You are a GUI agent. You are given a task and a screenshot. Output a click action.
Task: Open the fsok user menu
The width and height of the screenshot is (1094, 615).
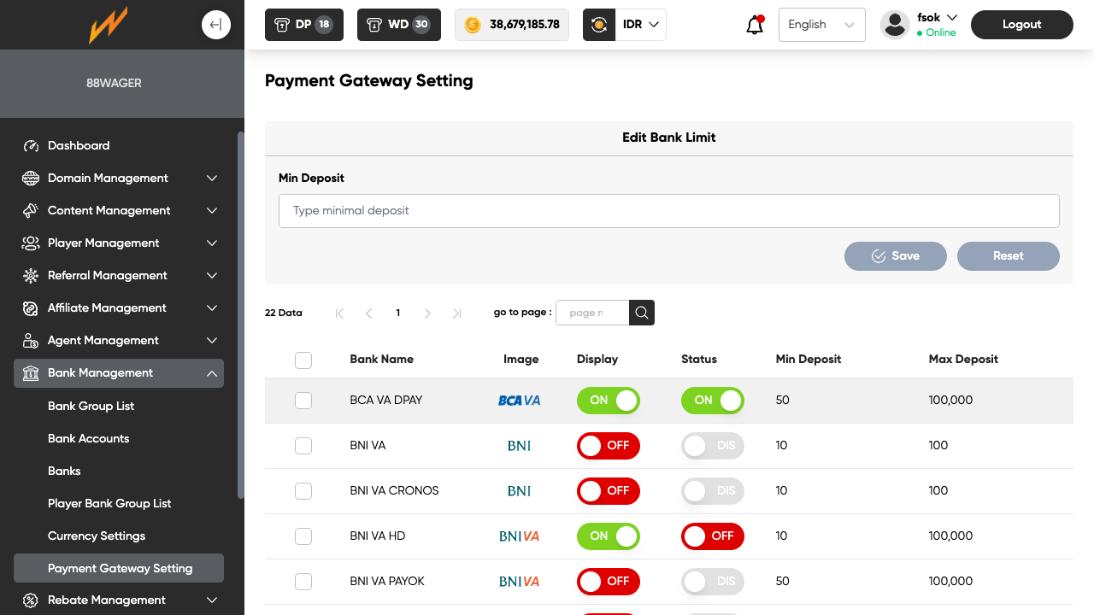937,18
